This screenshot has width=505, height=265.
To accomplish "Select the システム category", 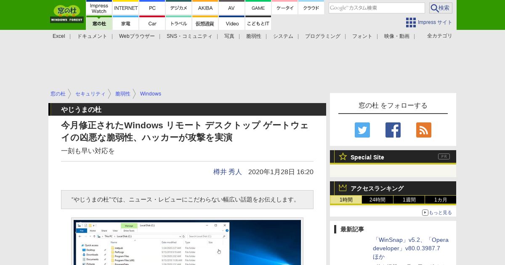I will (x=283, y=36).
